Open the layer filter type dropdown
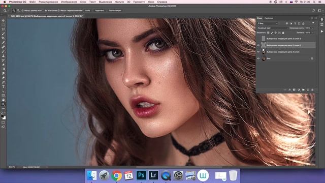The height and width of the screenshot is (183, 325). pyautogui.click(x=267, y=23)
